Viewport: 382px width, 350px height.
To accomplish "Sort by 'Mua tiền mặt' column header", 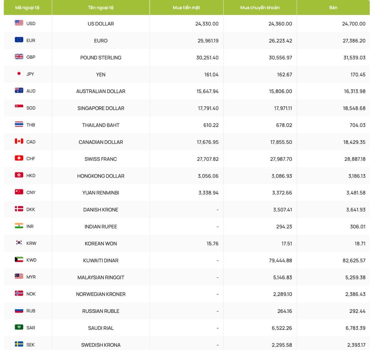I will pyautogui.click(x=186, y=7).
